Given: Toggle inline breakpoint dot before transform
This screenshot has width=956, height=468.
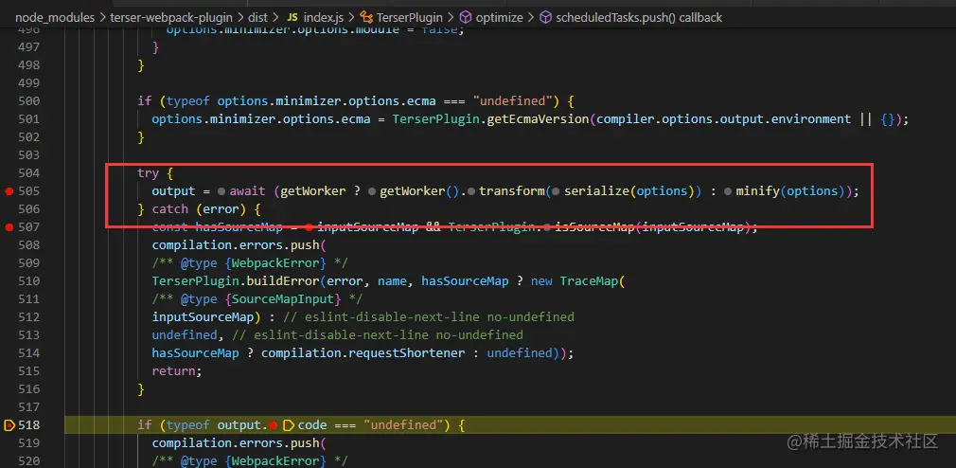Looking at the screenshot, I should [470, 191].
